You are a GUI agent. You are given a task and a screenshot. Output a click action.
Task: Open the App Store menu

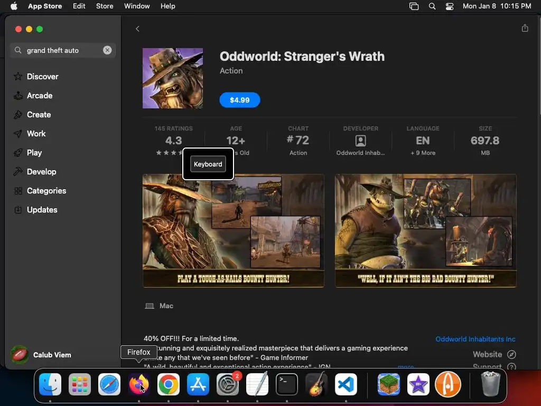(x=45, y=6)
